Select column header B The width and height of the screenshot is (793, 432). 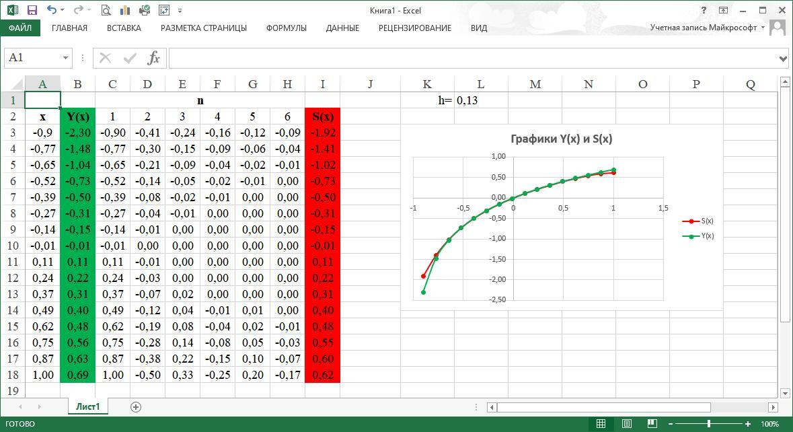click(77, 84)
